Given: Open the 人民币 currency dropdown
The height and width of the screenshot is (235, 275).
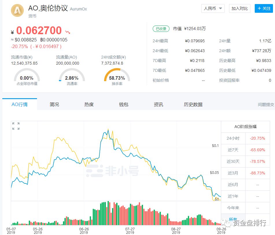Looking at the screenshot, I should (x=213, y=8).
